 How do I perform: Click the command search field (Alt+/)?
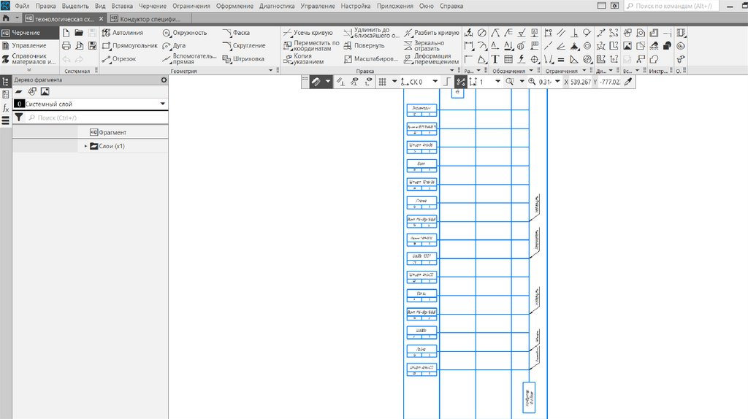[673, 6]
